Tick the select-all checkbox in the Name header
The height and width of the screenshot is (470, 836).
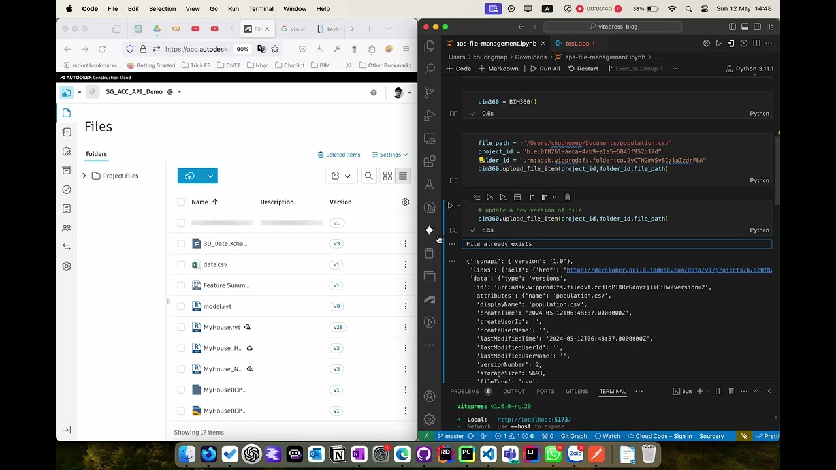click(181, 202)
